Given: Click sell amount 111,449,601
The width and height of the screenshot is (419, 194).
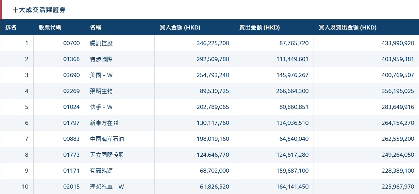Looking at the screenshot, I should coord(292,59).
